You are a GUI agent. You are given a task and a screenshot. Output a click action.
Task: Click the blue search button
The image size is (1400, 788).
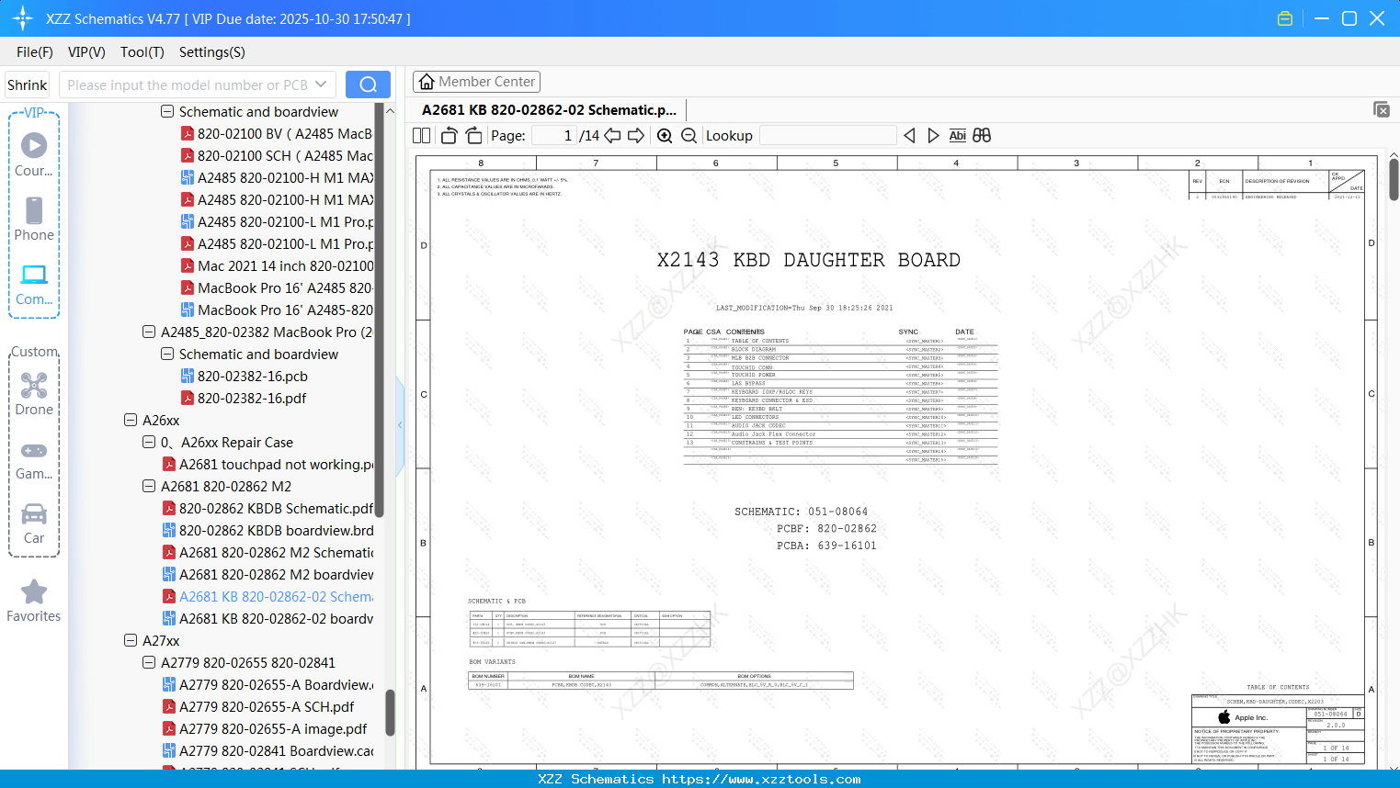tap(368, 84)
